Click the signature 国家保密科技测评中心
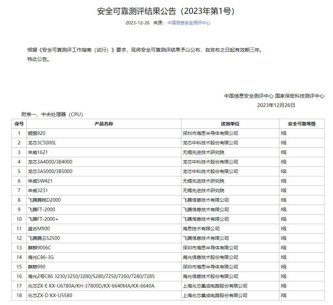The width and height of the screenshot is (333, 305). (300, 96)
